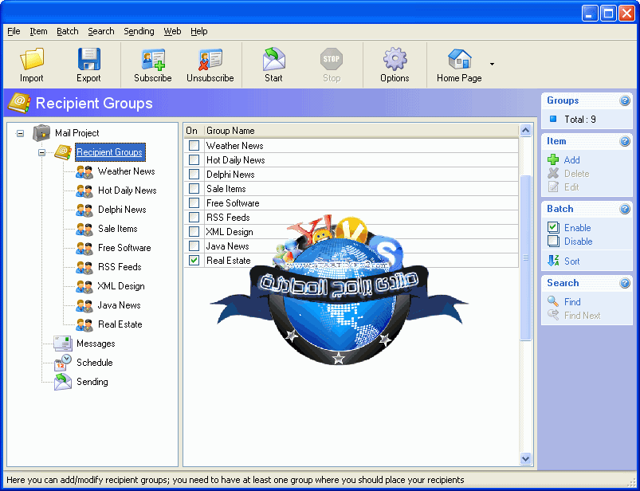Click the Java News group icon in tree
Image resolution: width=640 pixels, height=491 pixels.
(84, 306)
